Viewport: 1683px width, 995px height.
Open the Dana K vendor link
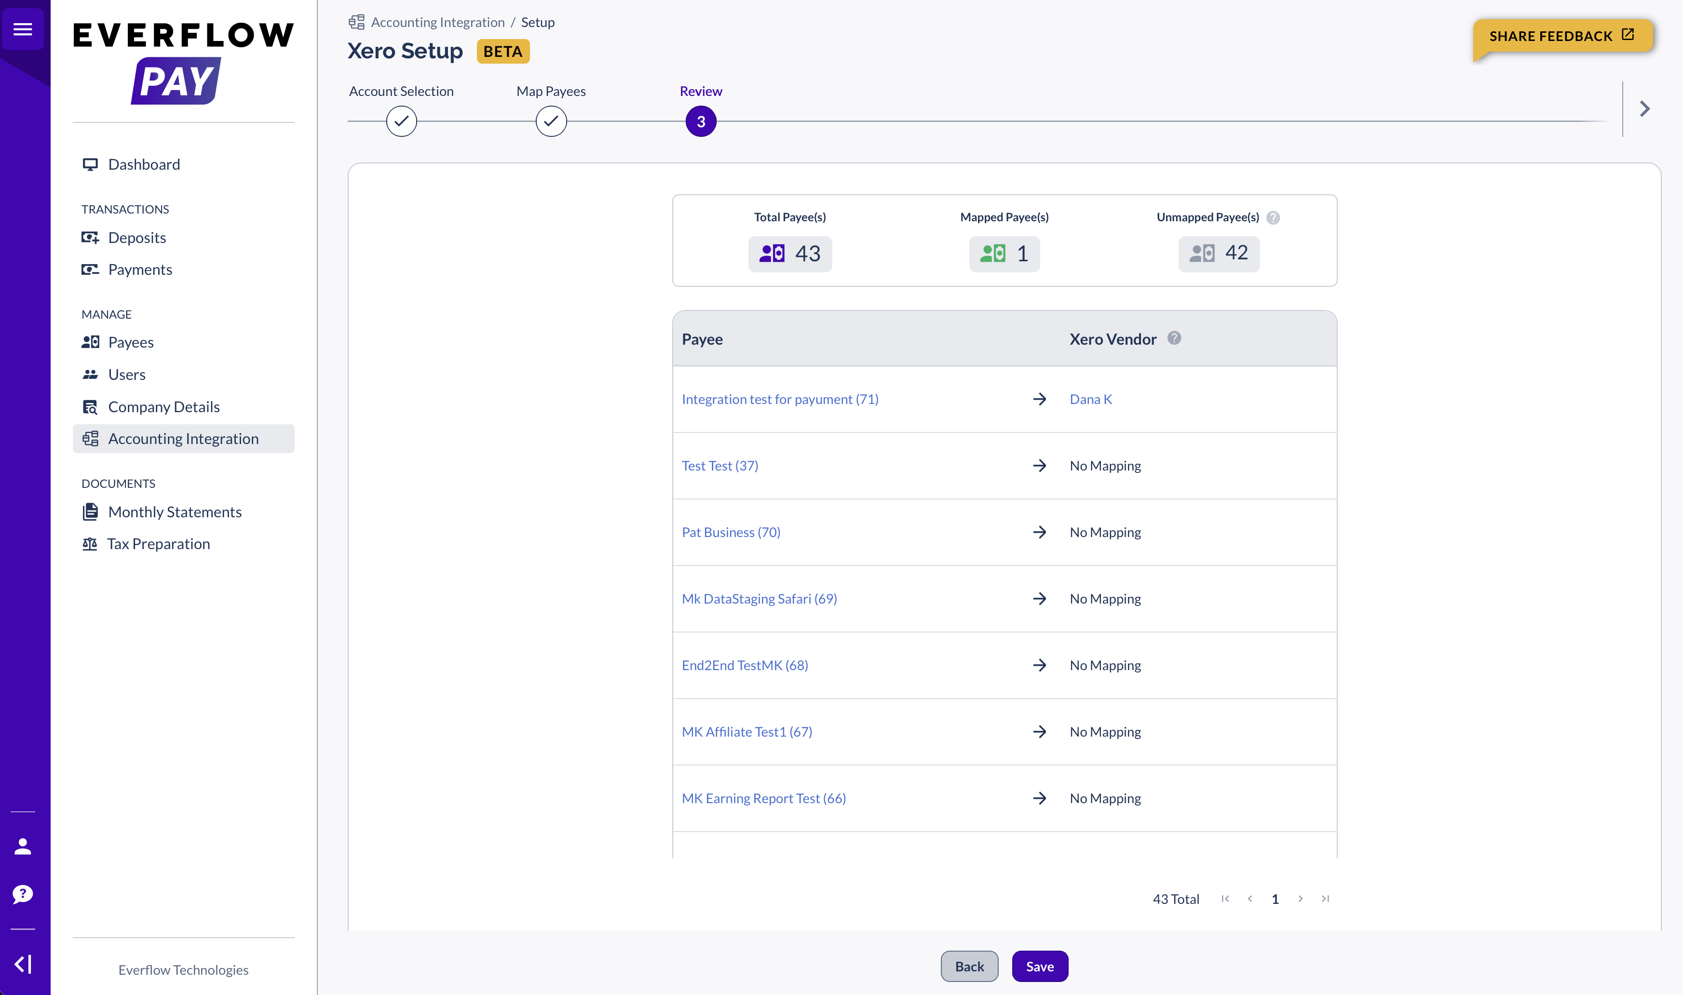[1090, 399]
